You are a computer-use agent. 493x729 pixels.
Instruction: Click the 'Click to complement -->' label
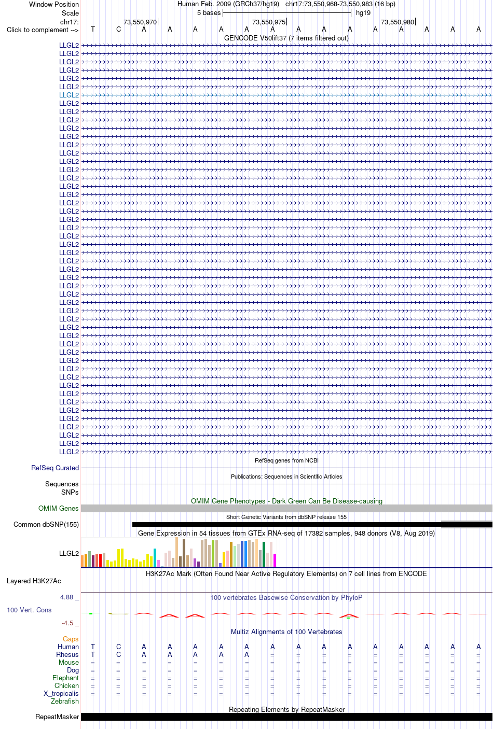43,30
